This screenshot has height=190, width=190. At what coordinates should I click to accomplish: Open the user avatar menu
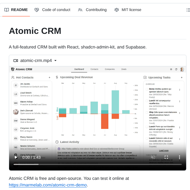point(182,69)
